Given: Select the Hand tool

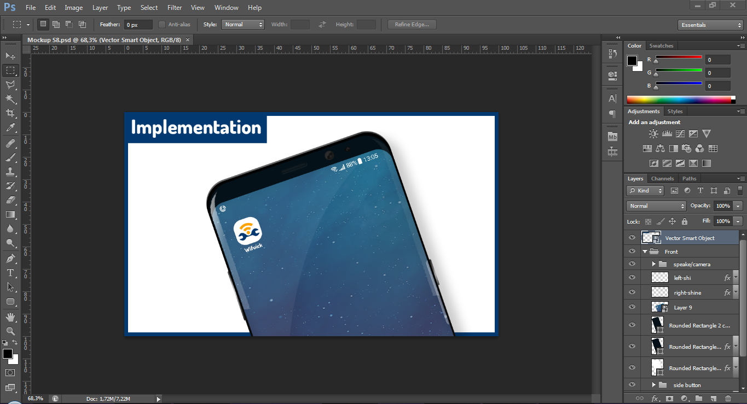Looking at the screenshot, I should pyautogui.click(x=10, y=317).
